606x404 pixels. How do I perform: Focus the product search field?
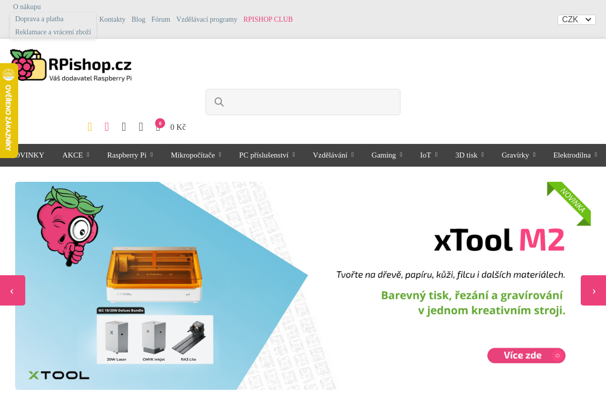point(303,102)
